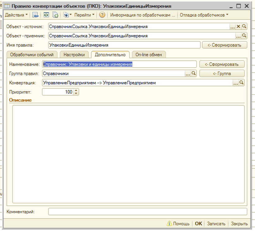Open help via the question mark icon
The image size is (255, 231).
tap(102, 15)
